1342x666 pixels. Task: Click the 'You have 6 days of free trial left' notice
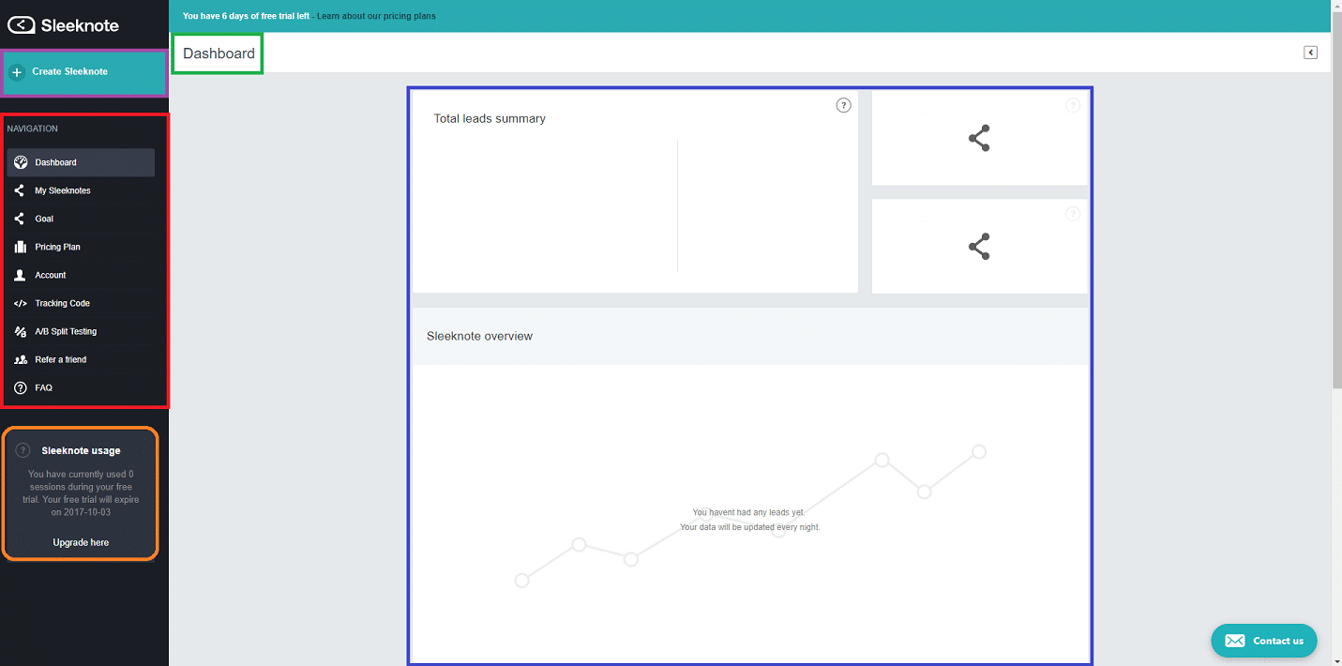point(246,16)
